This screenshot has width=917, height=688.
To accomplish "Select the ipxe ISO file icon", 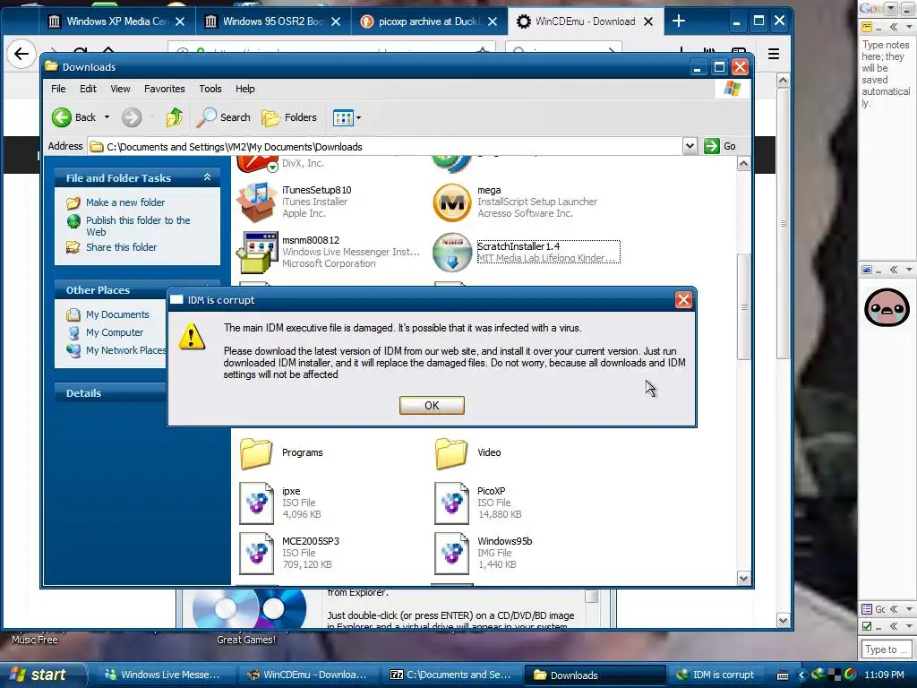I will [x=256, y=503].
